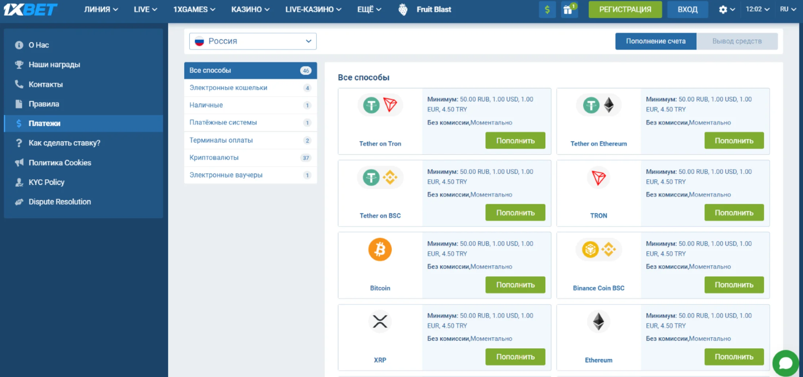Click the TRON logo icon
This screenshot has height=377, width=803.
pyautogui.click(x=598, y=178)
